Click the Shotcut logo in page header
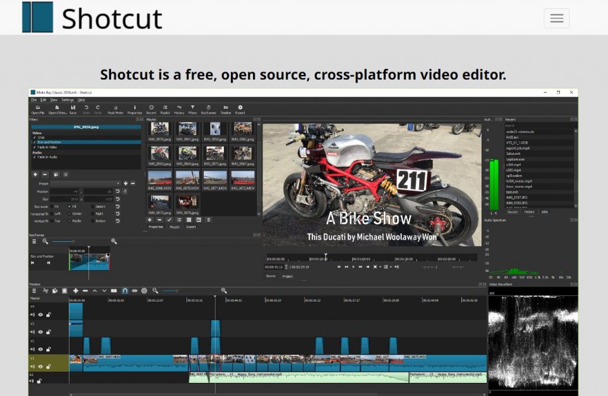Screen dimensions: 608x396 tap(92, 17)
